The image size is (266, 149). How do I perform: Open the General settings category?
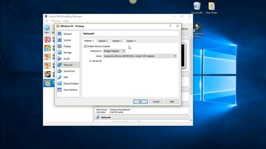coord(68,34)
